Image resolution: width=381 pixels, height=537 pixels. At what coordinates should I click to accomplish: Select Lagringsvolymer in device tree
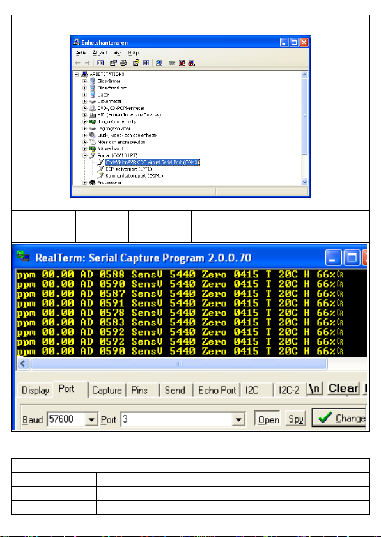click(114, 128)
